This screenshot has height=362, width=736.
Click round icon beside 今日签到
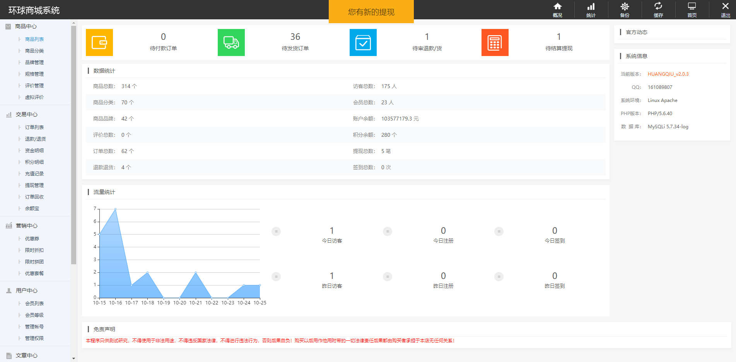(499, 231)
